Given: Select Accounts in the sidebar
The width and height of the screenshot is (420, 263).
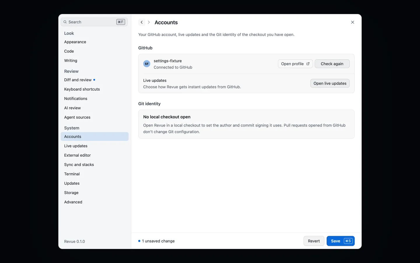Looking at the screenshot, I should [x=94, y=136].
